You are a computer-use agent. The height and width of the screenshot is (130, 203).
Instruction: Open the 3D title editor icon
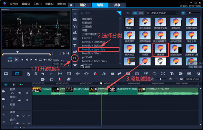pyautogui.click(x=172, y=74)
